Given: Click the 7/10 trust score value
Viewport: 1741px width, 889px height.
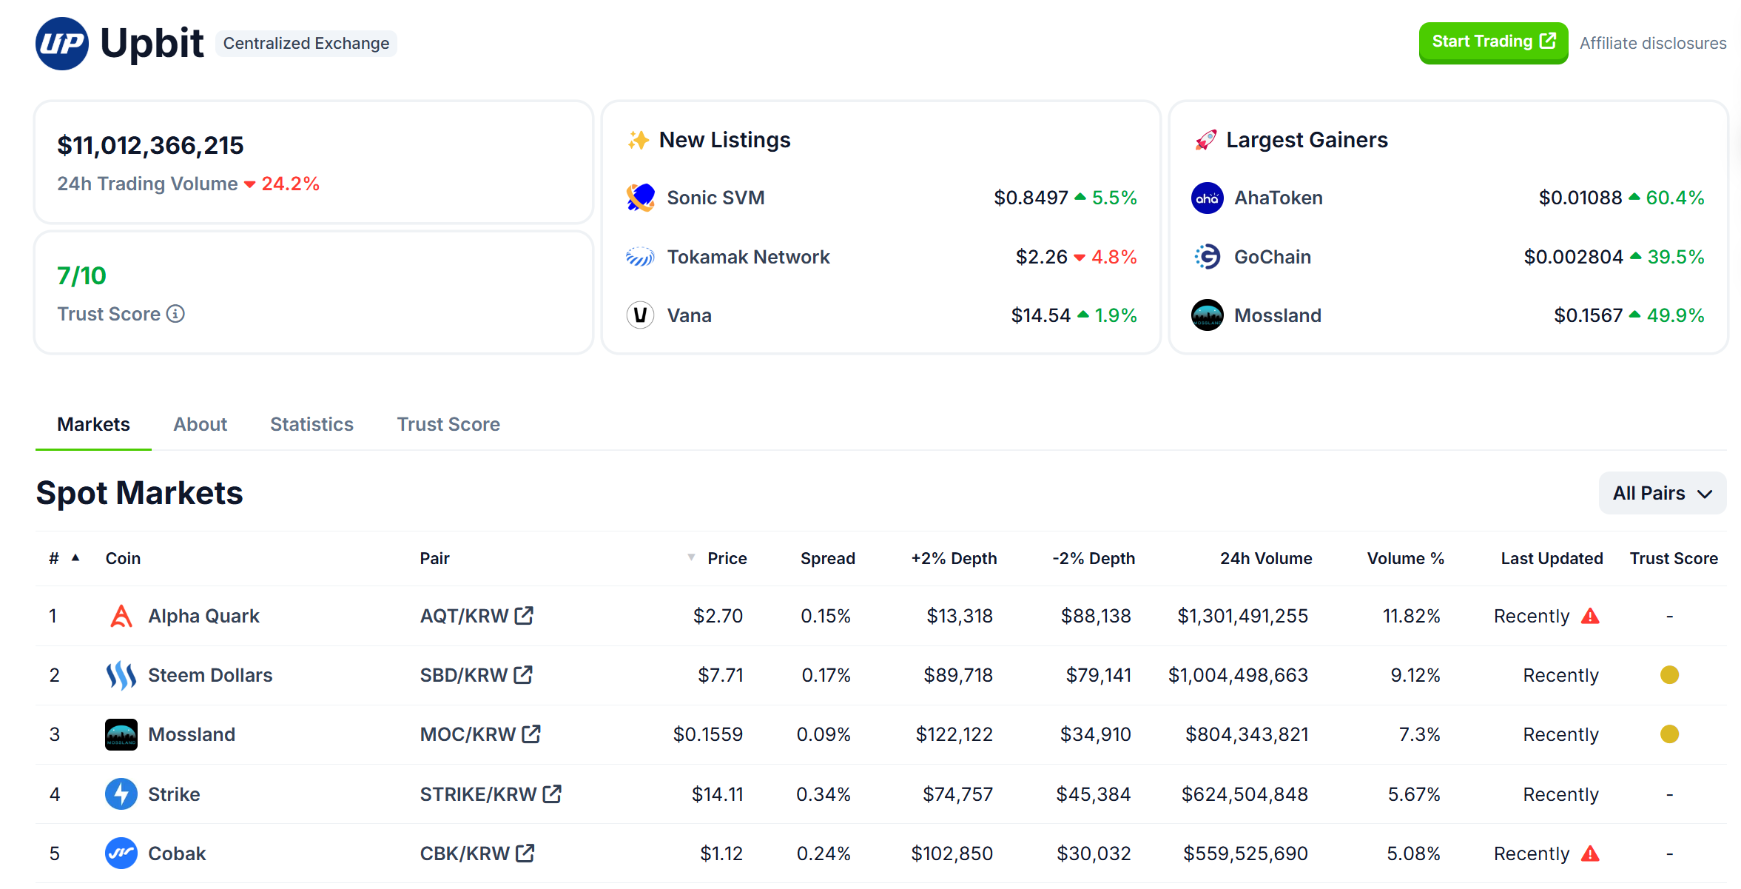Looking at the screenshot, I should point(82,275).
